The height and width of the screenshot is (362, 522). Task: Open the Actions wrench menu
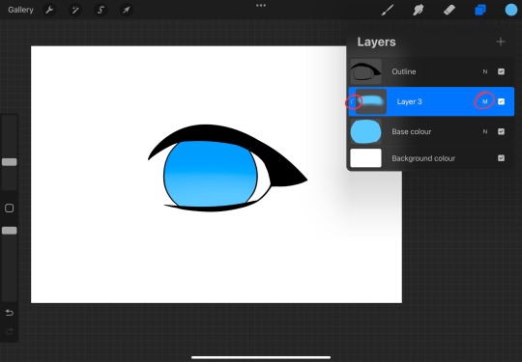tap(49, 10)
